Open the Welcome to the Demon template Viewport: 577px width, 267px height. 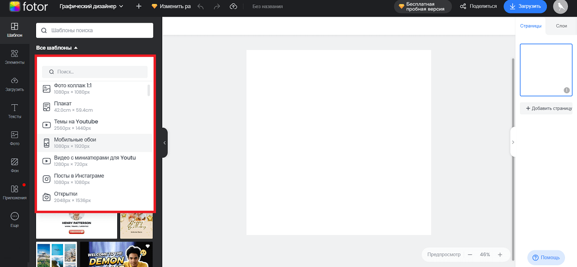click(116, 254)
